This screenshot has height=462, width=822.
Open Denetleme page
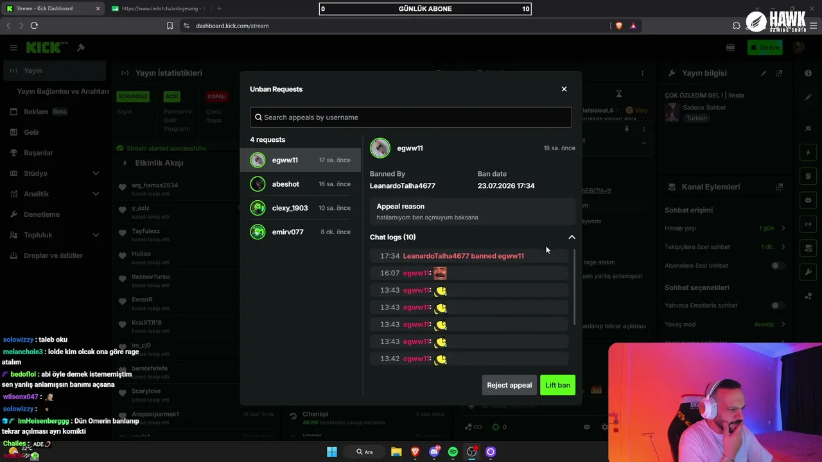pos(55,214)
